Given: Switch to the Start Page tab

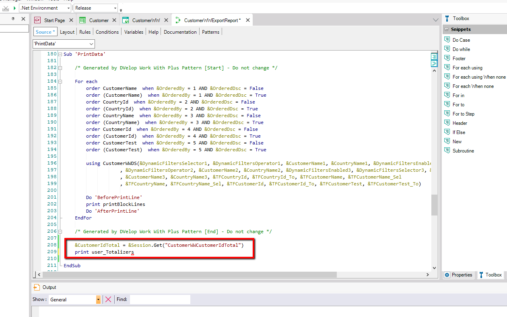Looking at the screenshot, I should point(54,20).
